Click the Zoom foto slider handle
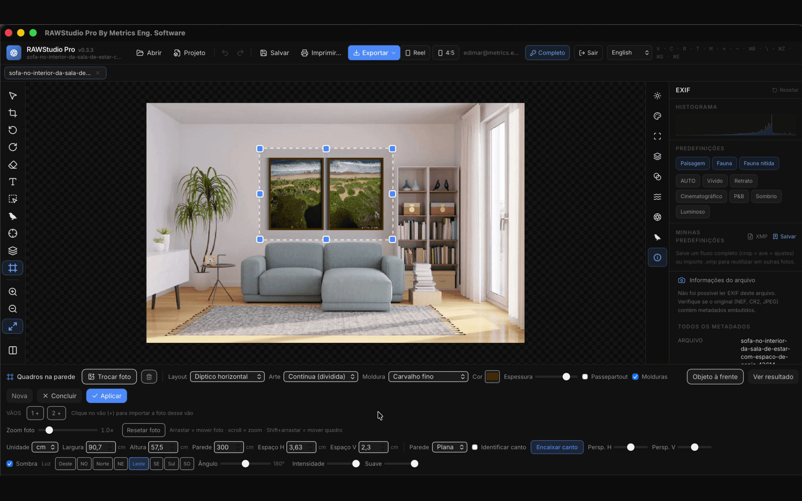 (x=49, y=430)
